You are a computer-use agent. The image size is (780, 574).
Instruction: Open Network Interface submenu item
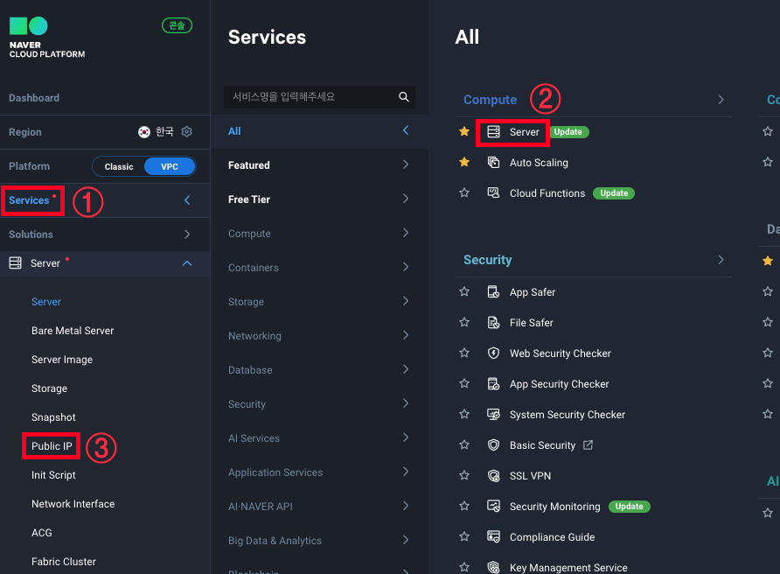coord(73,504)
